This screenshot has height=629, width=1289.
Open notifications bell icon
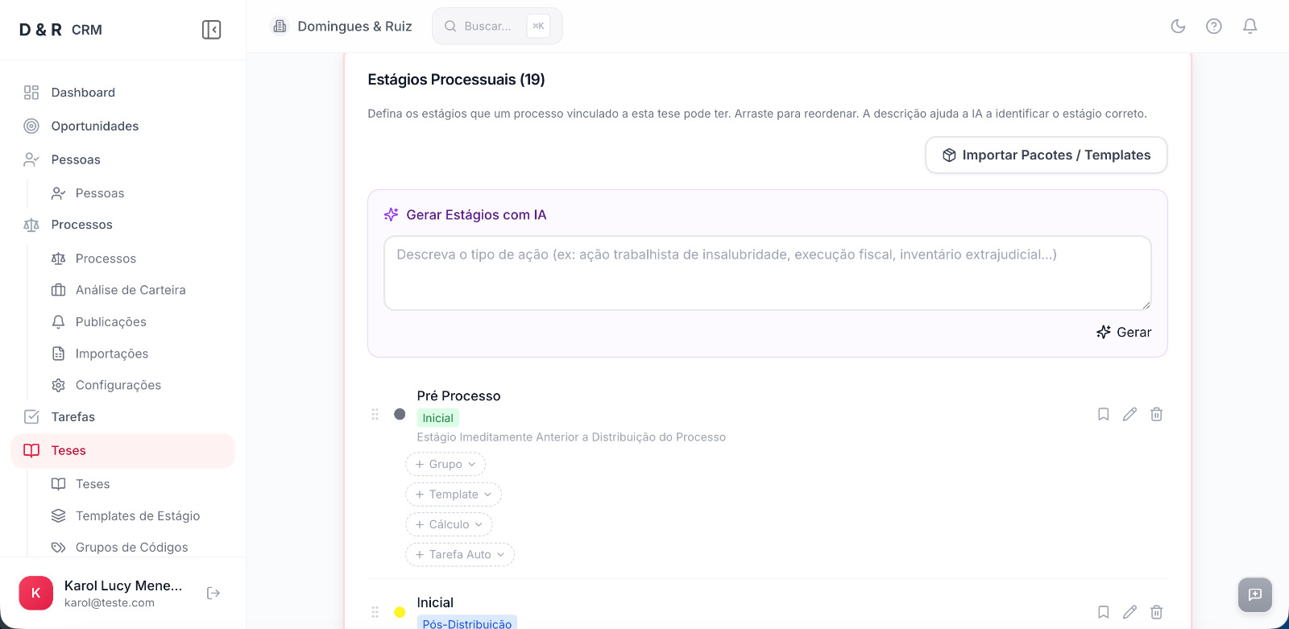point(1250,26)
